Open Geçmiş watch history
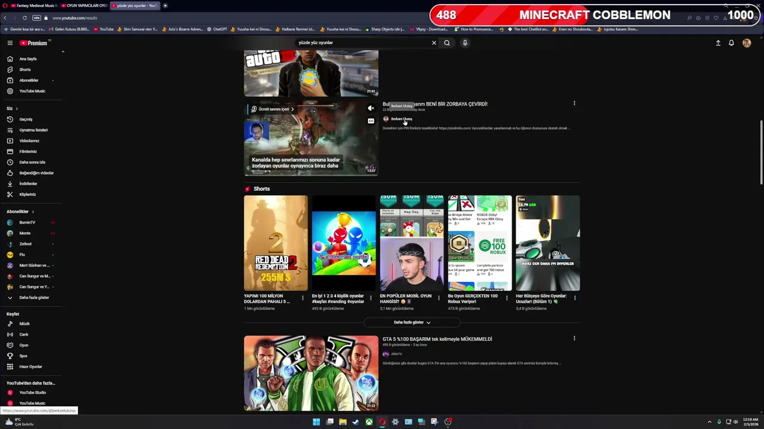The image size is (764, 429). tap(26, 119)
